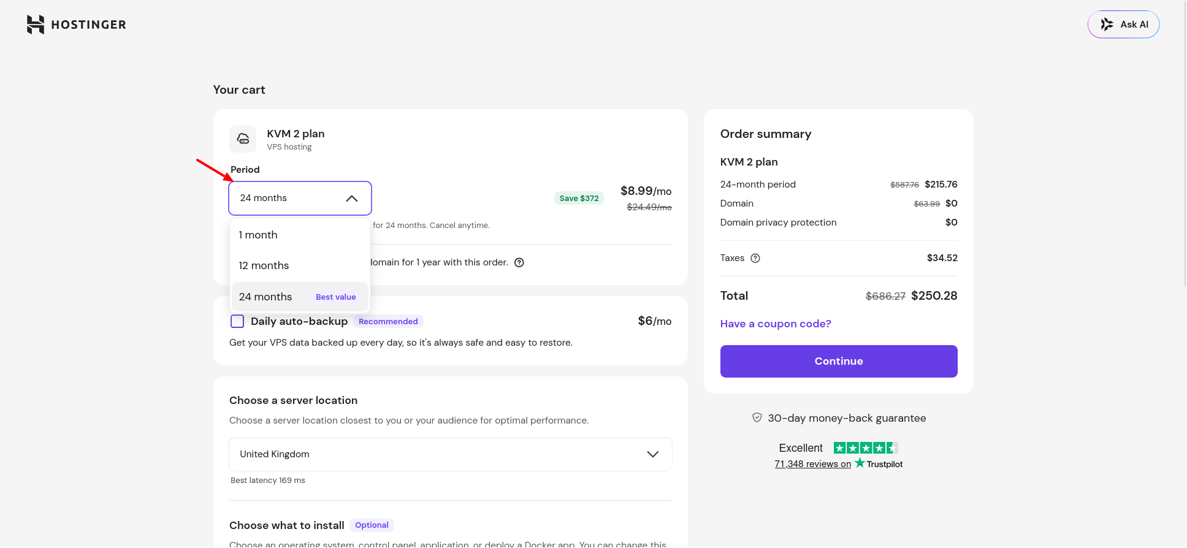The width and height of the screenshot is (1187, 548).
Task: Choose the 12 months period option
Action: click(x=300, y=265)
